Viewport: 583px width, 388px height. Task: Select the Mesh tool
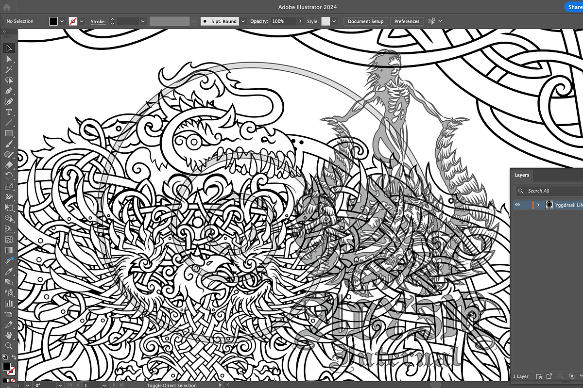pos(9,240)
